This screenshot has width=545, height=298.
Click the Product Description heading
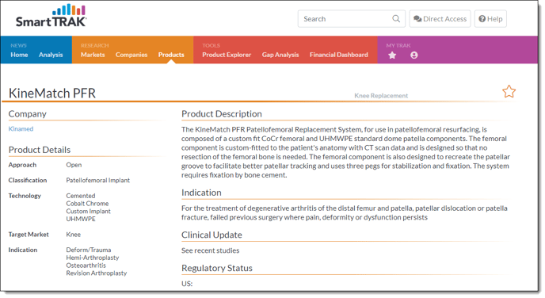222,113
